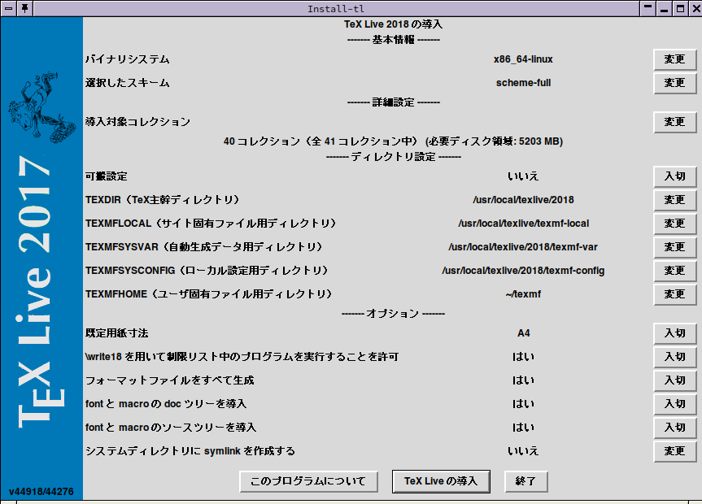The image size is (702, 504).
Task: Toggle 入切 for ソースツリーを導入
Action: tap(674, 428)
